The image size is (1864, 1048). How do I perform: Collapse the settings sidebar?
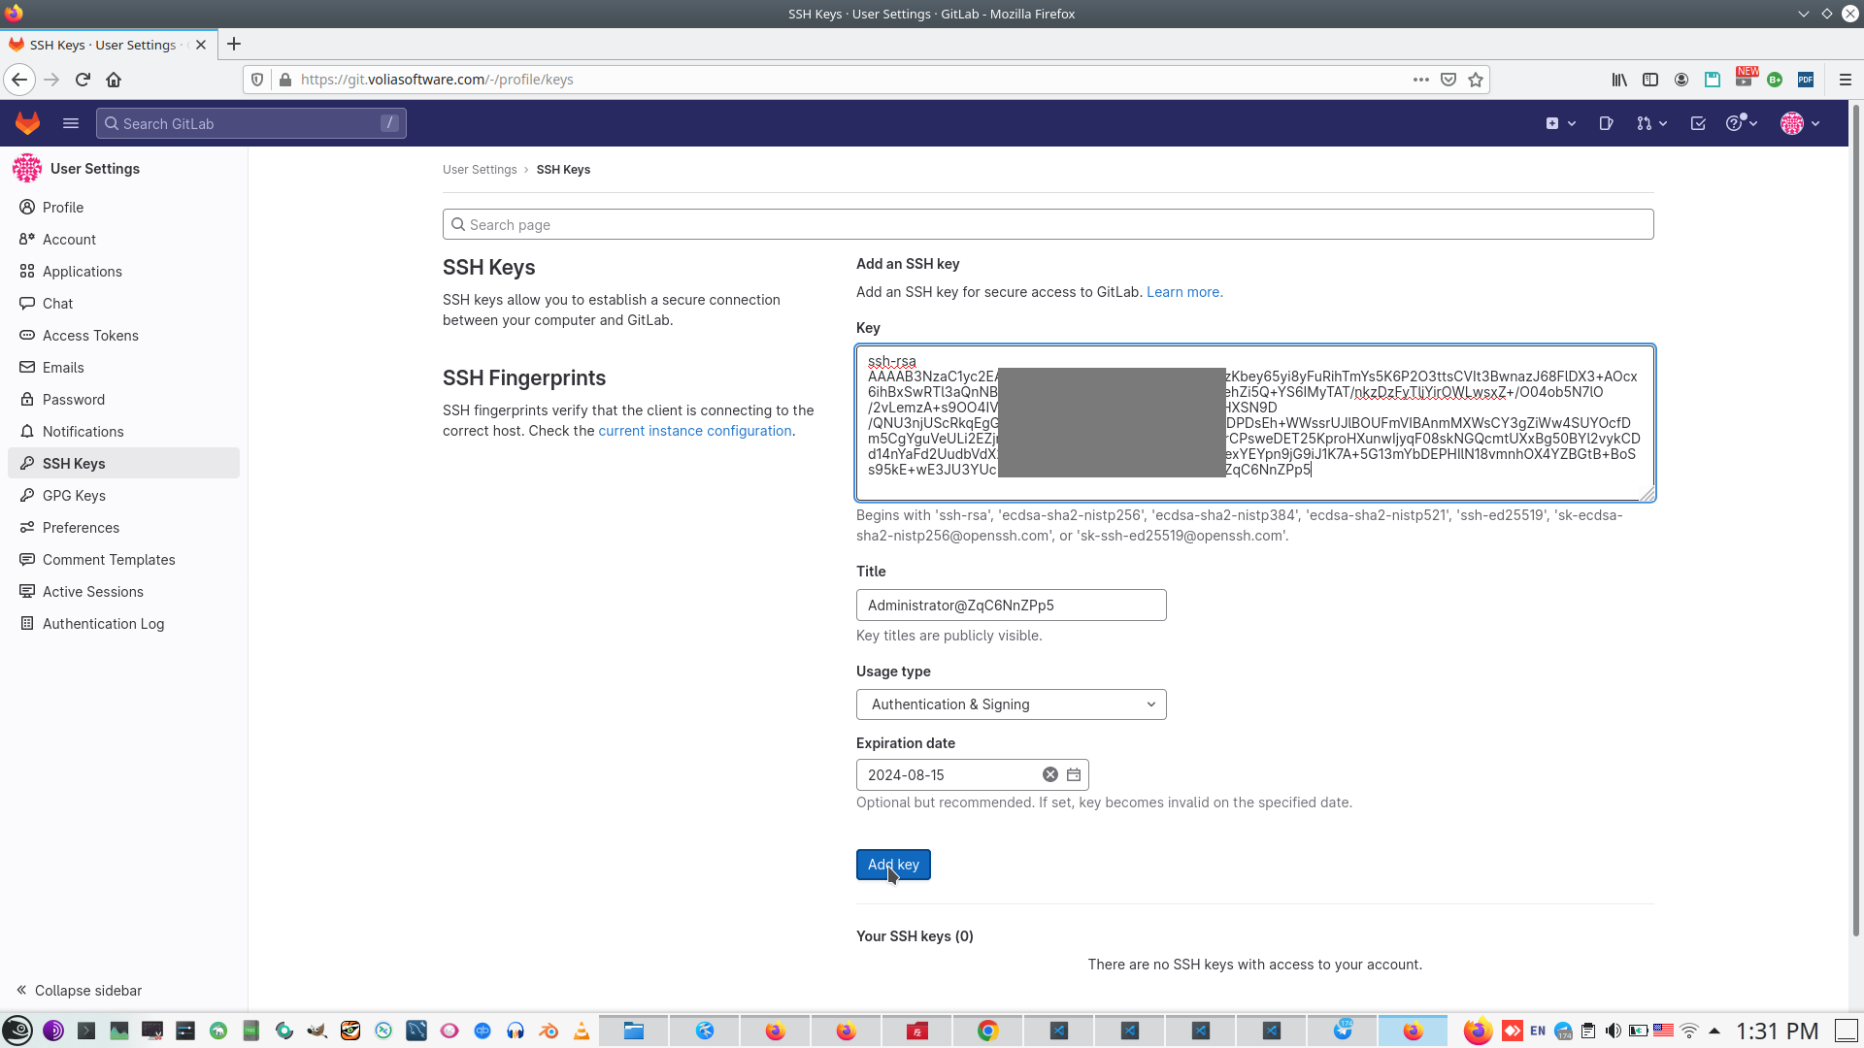click(80, 990)
